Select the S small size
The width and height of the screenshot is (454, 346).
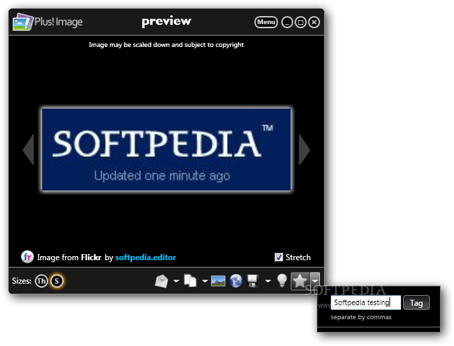pos(57,281)
